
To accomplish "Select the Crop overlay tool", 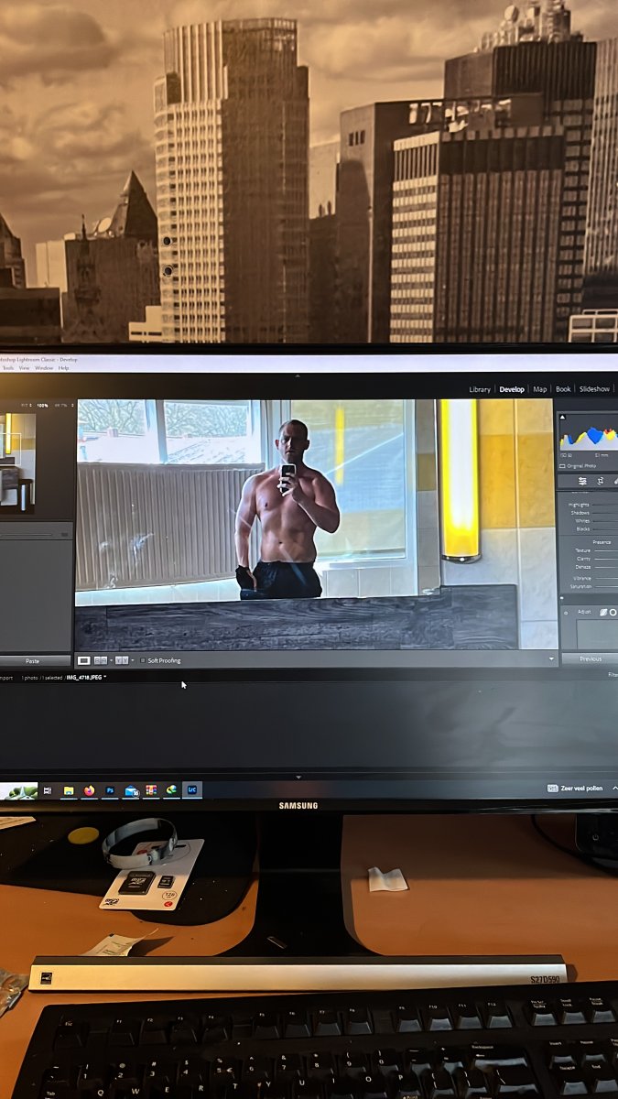I will [x=601, y=481].
